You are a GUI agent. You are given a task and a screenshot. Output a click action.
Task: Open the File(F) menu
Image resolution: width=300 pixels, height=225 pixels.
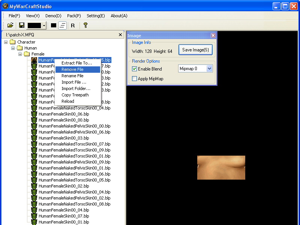[x=14, y=16]
